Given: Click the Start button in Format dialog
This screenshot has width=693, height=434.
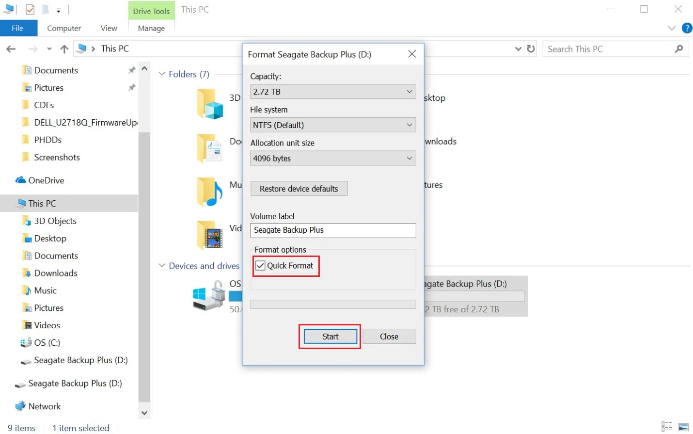Looking at the screenshot, I should pos(331,337).
